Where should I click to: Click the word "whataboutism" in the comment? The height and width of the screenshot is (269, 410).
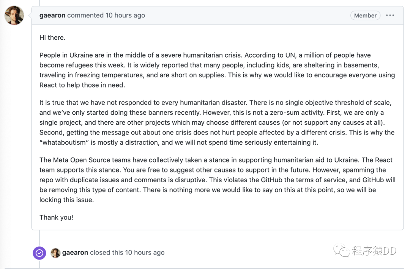tap(64, 142)
